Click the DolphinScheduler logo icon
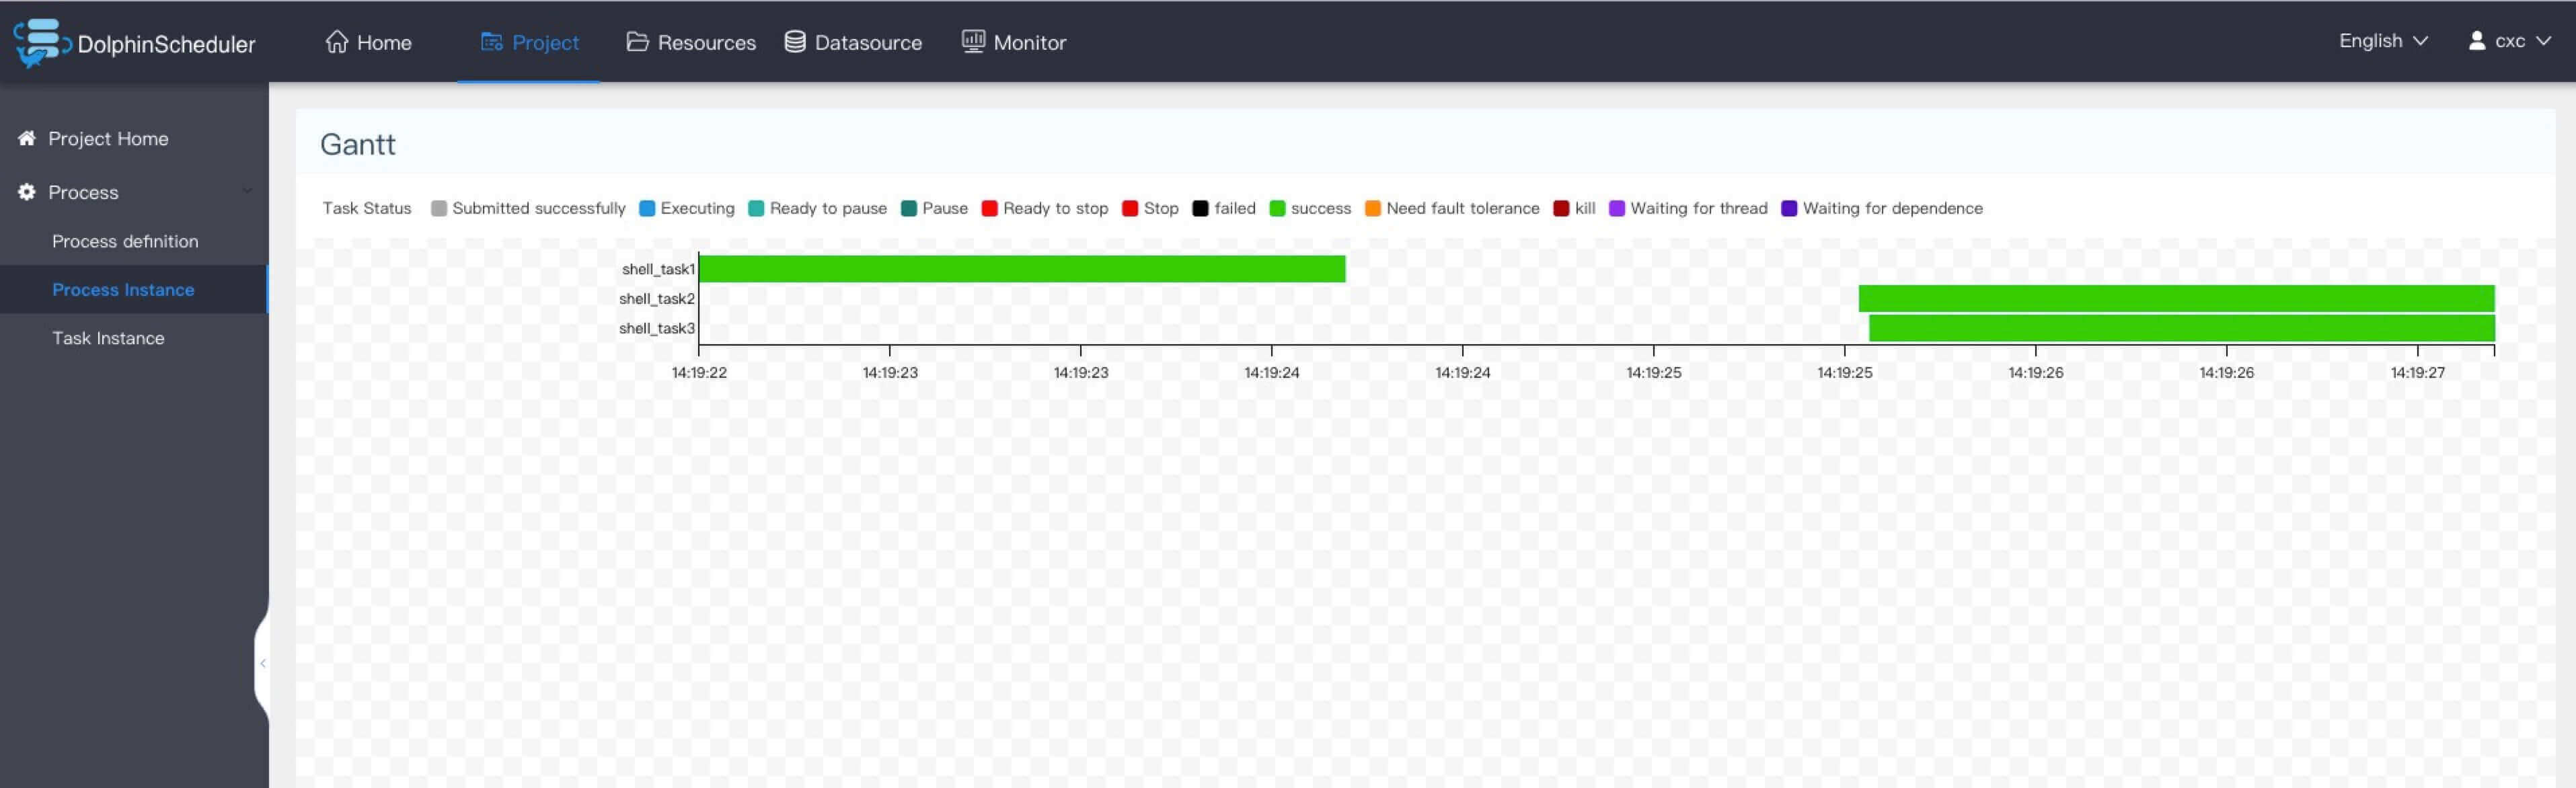Viewport: 2576px width, 788px height. [40, 42]
